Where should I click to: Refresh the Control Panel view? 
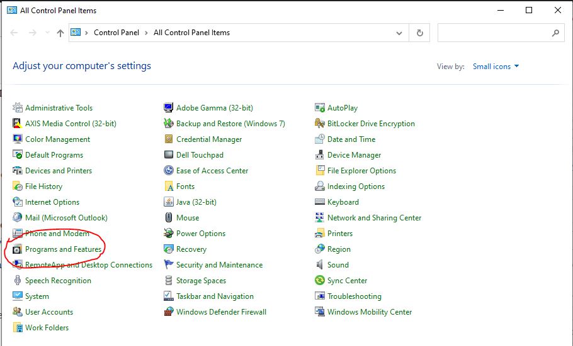[419, 33]
